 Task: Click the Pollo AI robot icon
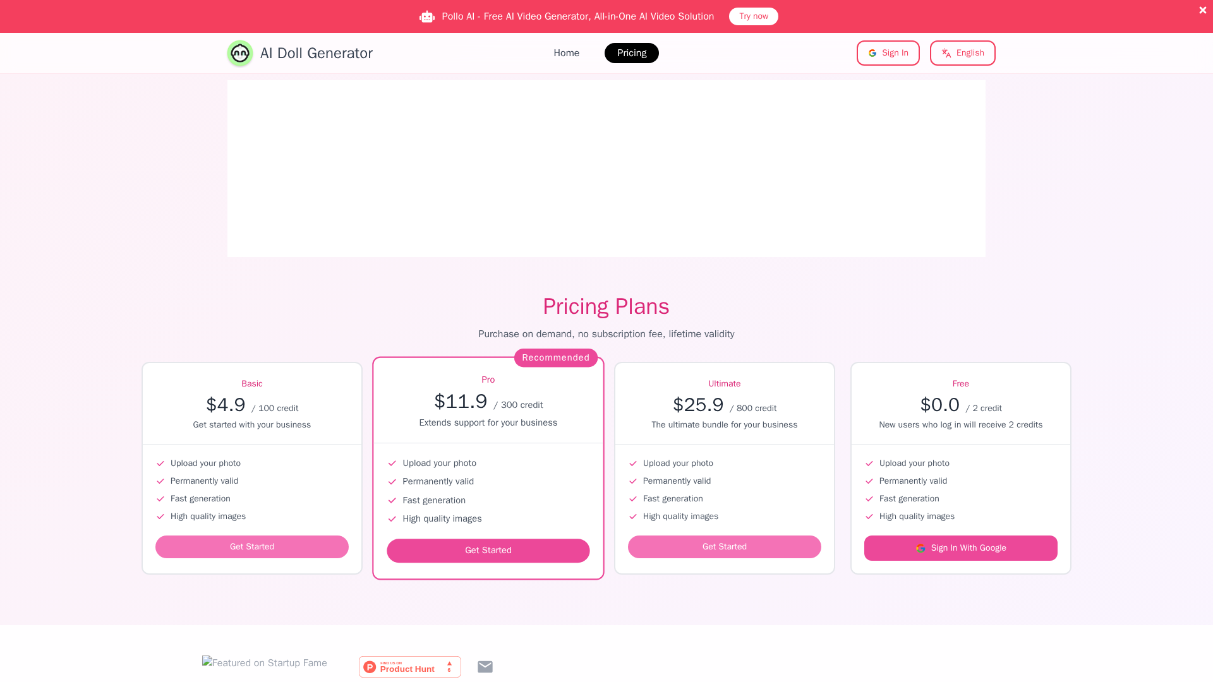click(x=427, y=16)
